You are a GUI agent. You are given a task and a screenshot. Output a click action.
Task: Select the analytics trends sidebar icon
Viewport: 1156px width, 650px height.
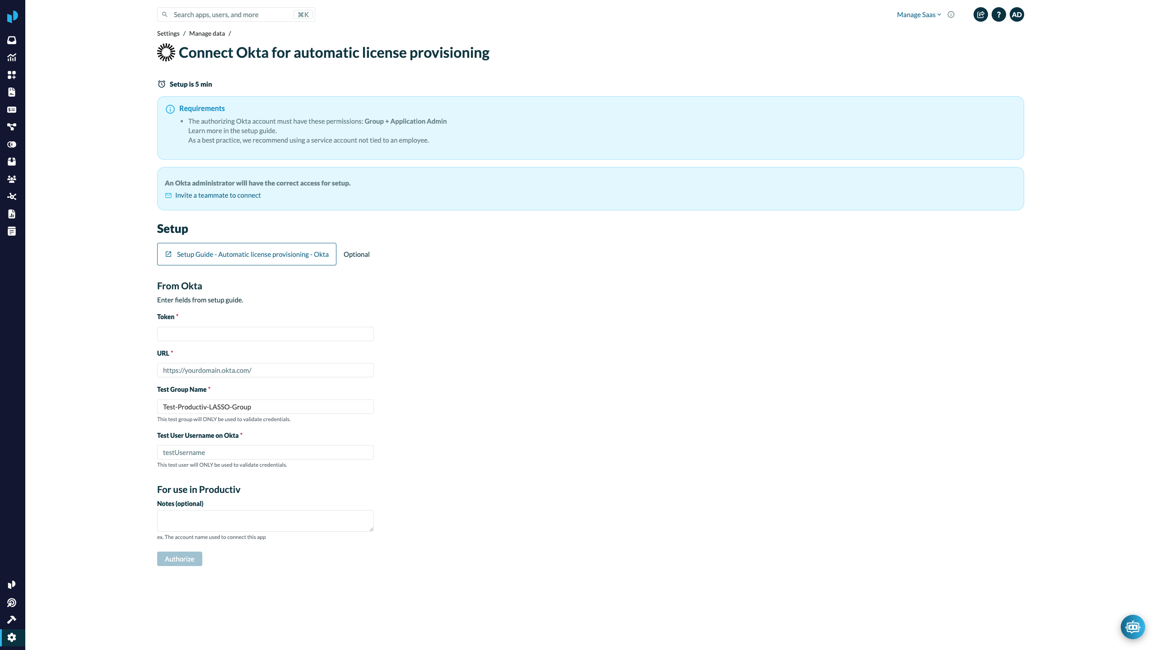point(12,57)
